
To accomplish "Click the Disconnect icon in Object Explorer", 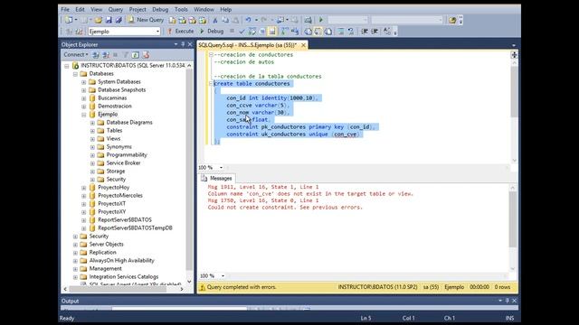I will tap(106, 55).
